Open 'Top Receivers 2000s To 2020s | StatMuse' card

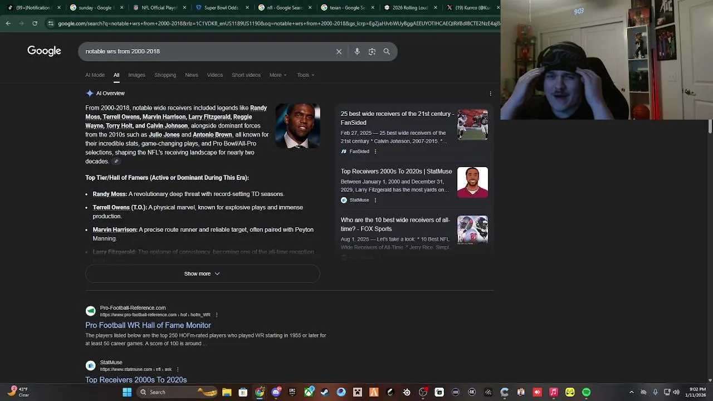click(x=397, y=172)
